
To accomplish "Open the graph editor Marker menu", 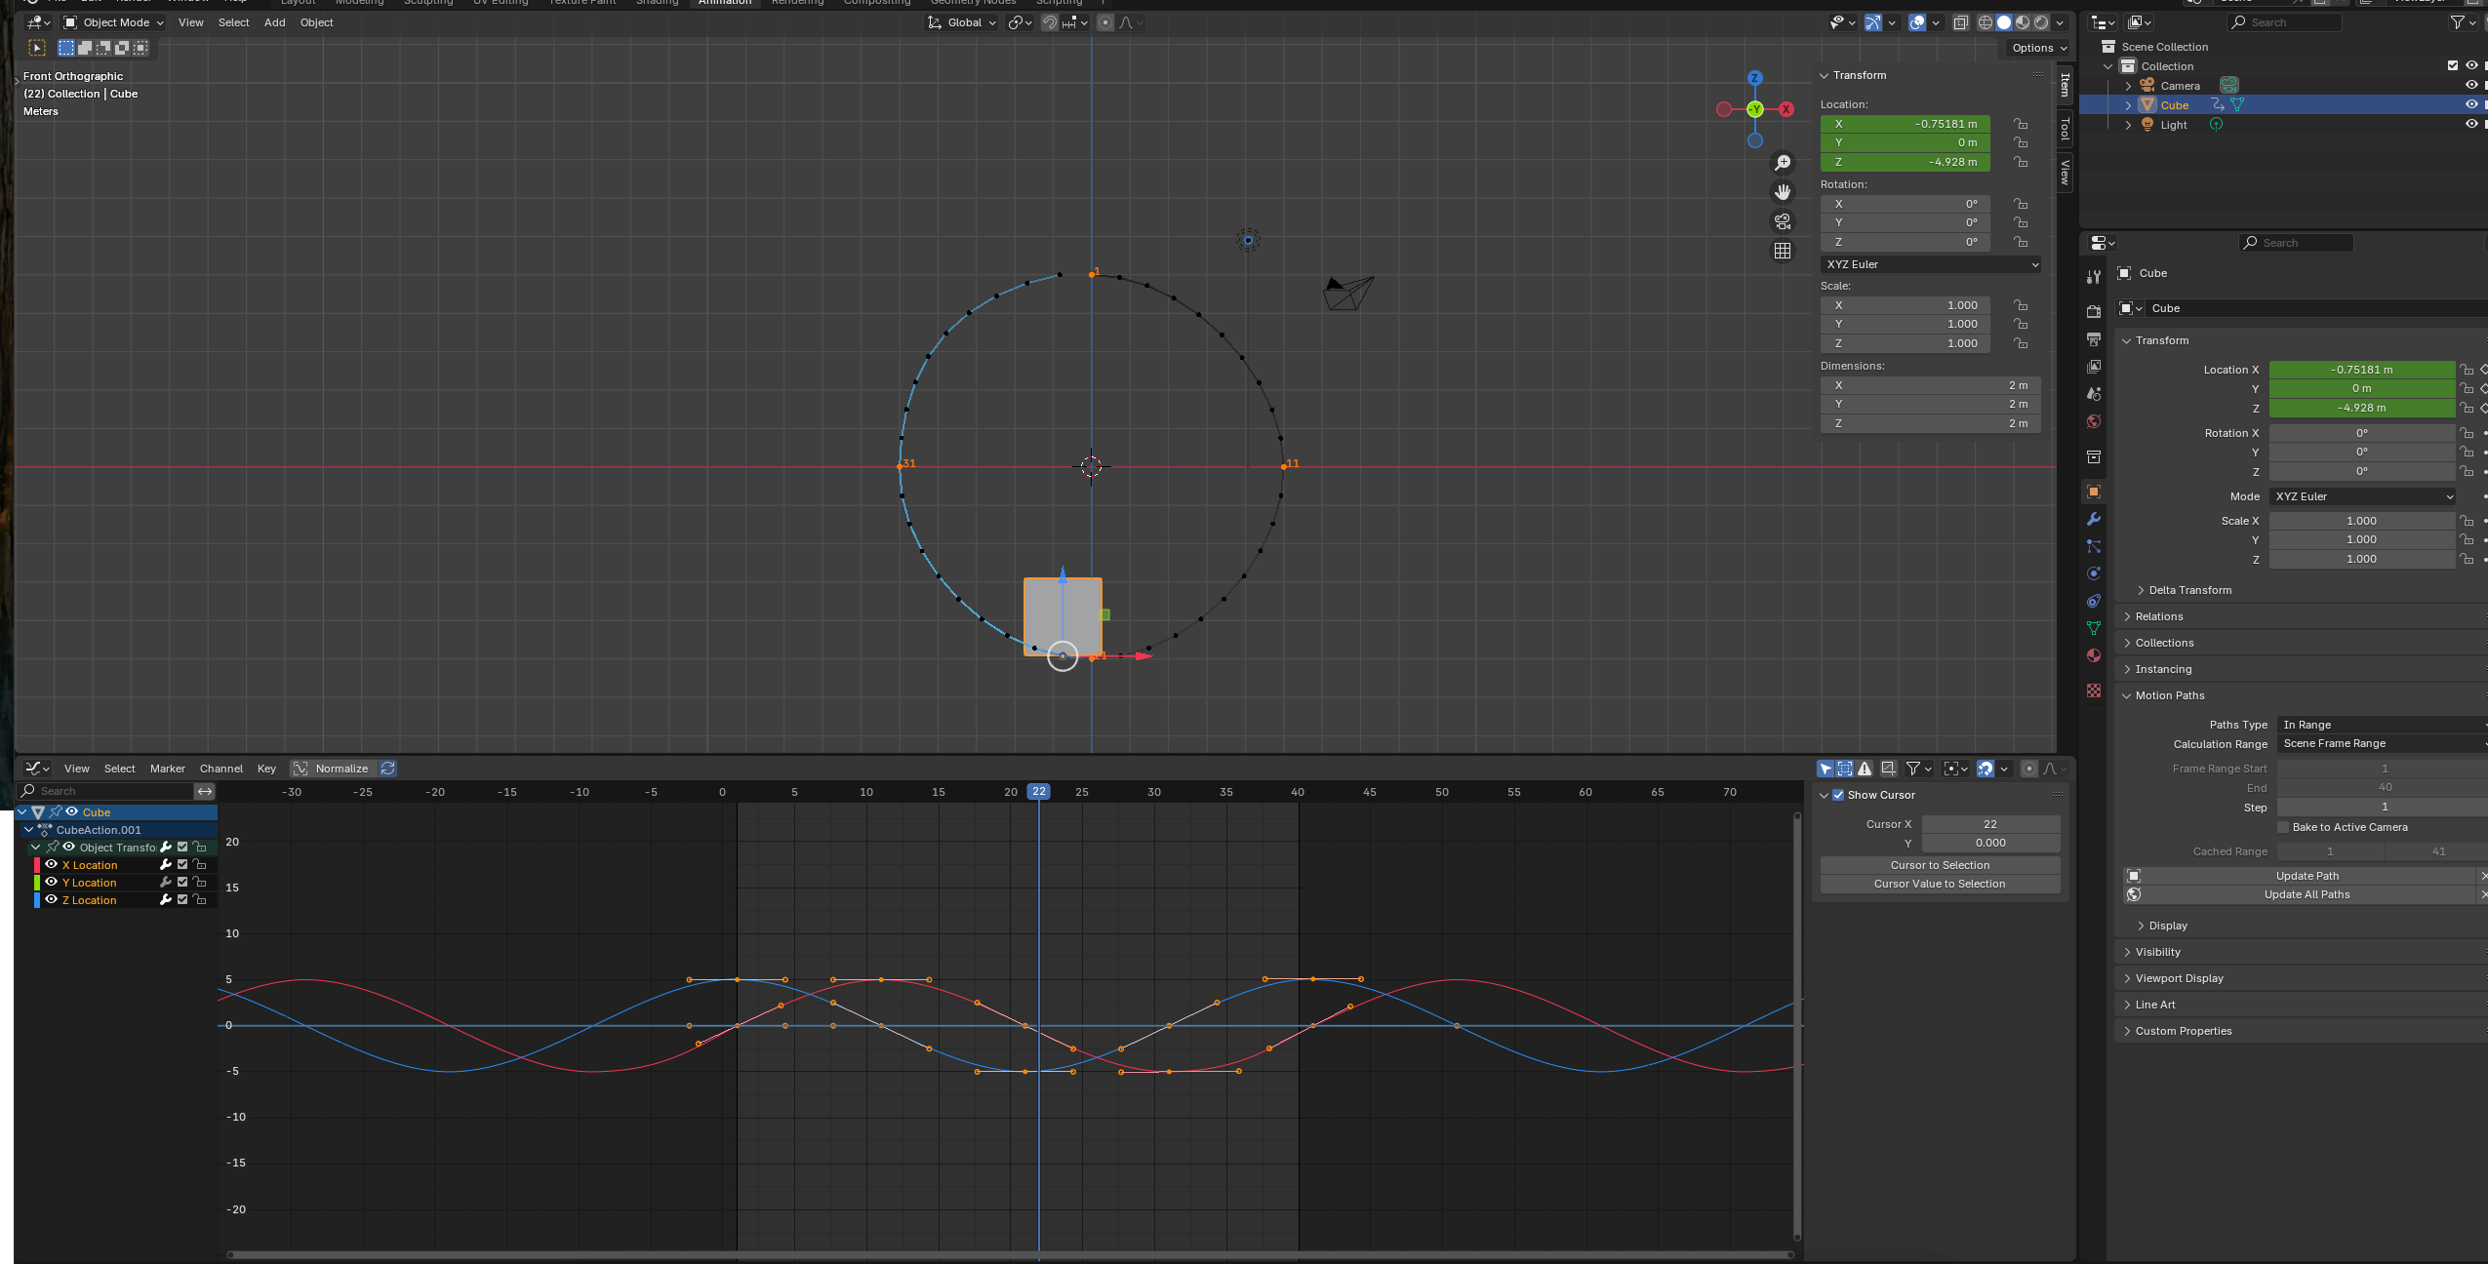I will [x=168, y=769].
